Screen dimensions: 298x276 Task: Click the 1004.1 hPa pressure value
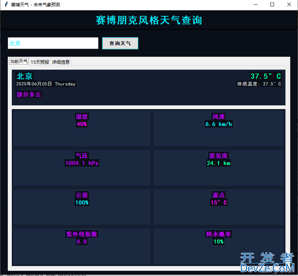[82, 163]
